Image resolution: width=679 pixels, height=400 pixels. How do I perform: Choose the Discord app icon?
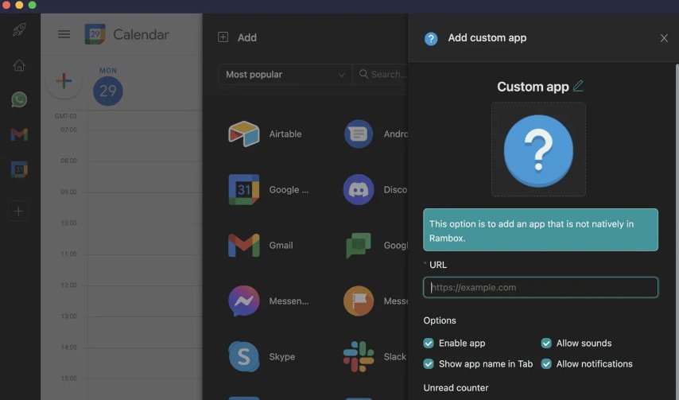coord(359,189)
